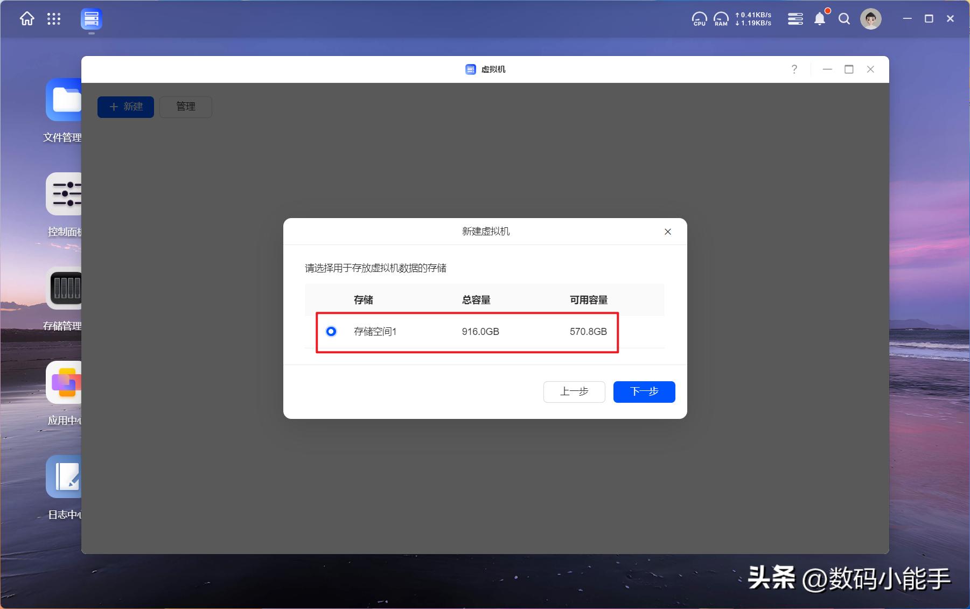Open the app grid launcher icon
This screenshot has height=609, width=970.
click(x=54, y=19)
